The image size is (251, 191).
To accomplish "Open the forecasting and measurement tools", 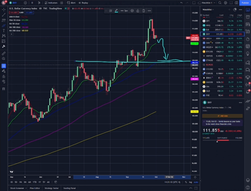I will point(4,41).
